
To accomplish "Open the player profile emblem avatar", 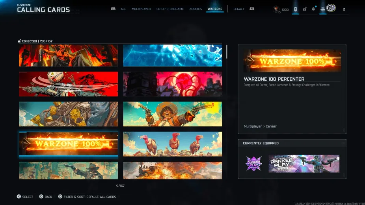I will point(331,8).
